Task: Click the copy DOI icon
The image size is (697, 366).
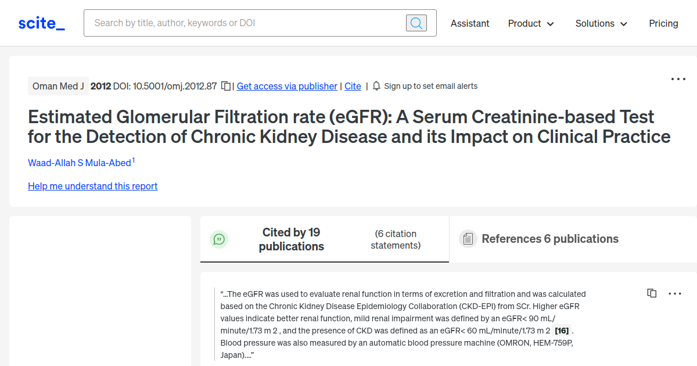Action: click(225, 85)
